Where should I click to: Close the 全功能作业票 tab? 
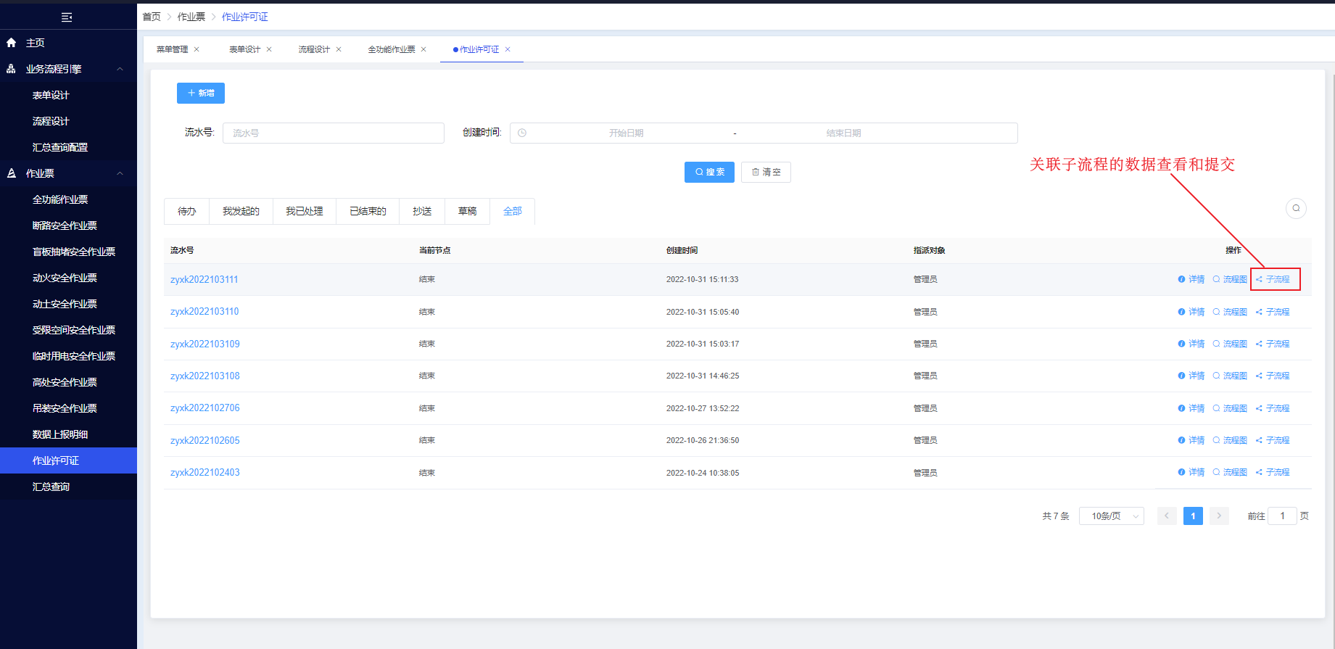point(423,49)
